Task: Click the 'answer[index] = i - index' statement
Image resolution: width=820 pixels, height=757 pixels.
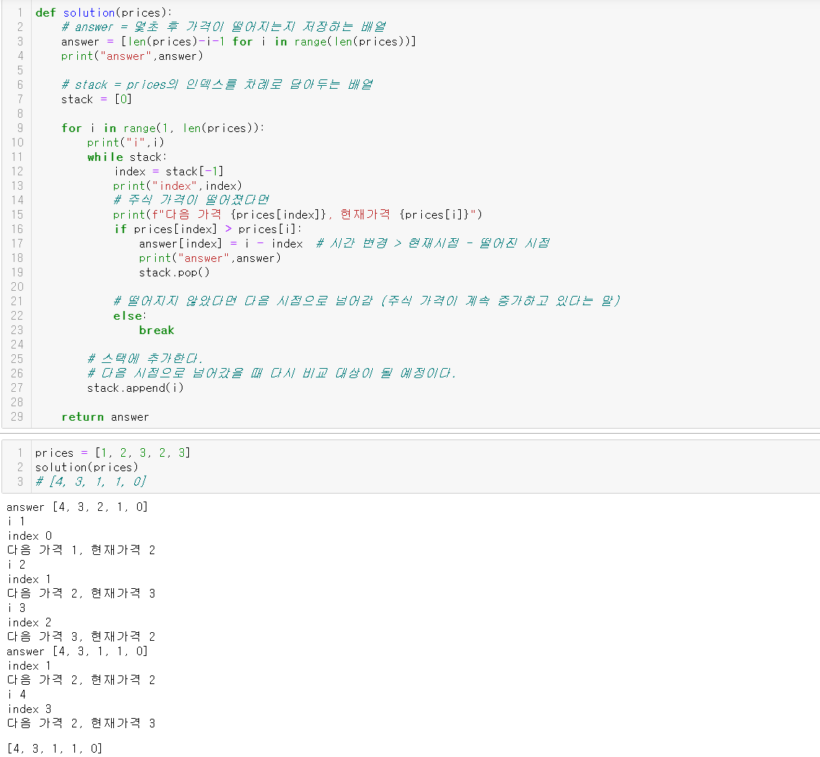Action: (x=221, y=243)
